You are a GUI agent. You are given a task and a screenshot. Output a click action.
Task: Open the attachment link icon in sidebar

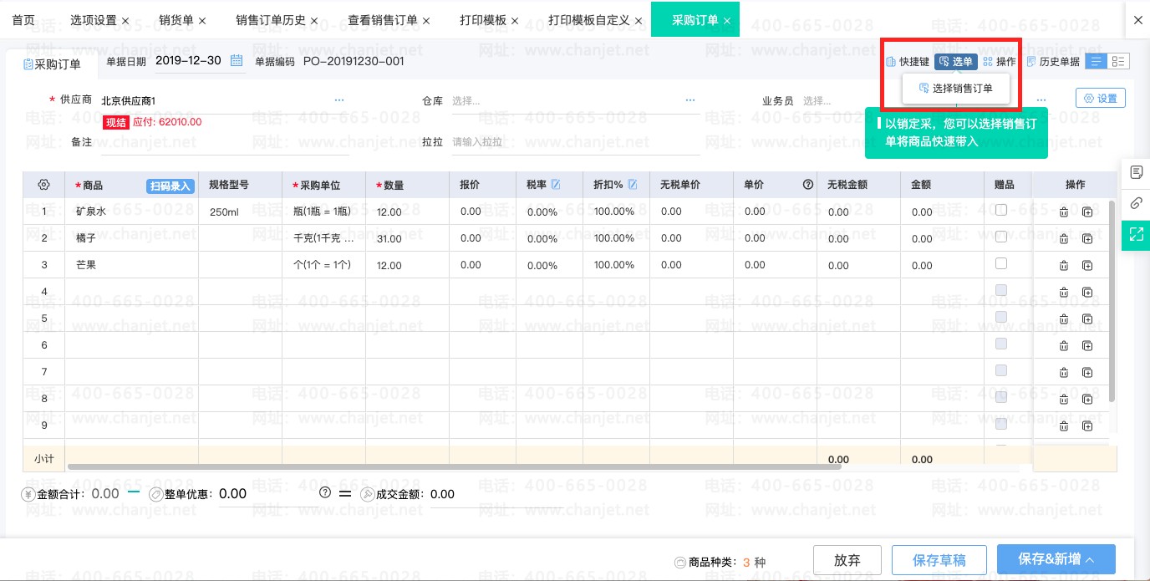click(x=1136, y=203)
